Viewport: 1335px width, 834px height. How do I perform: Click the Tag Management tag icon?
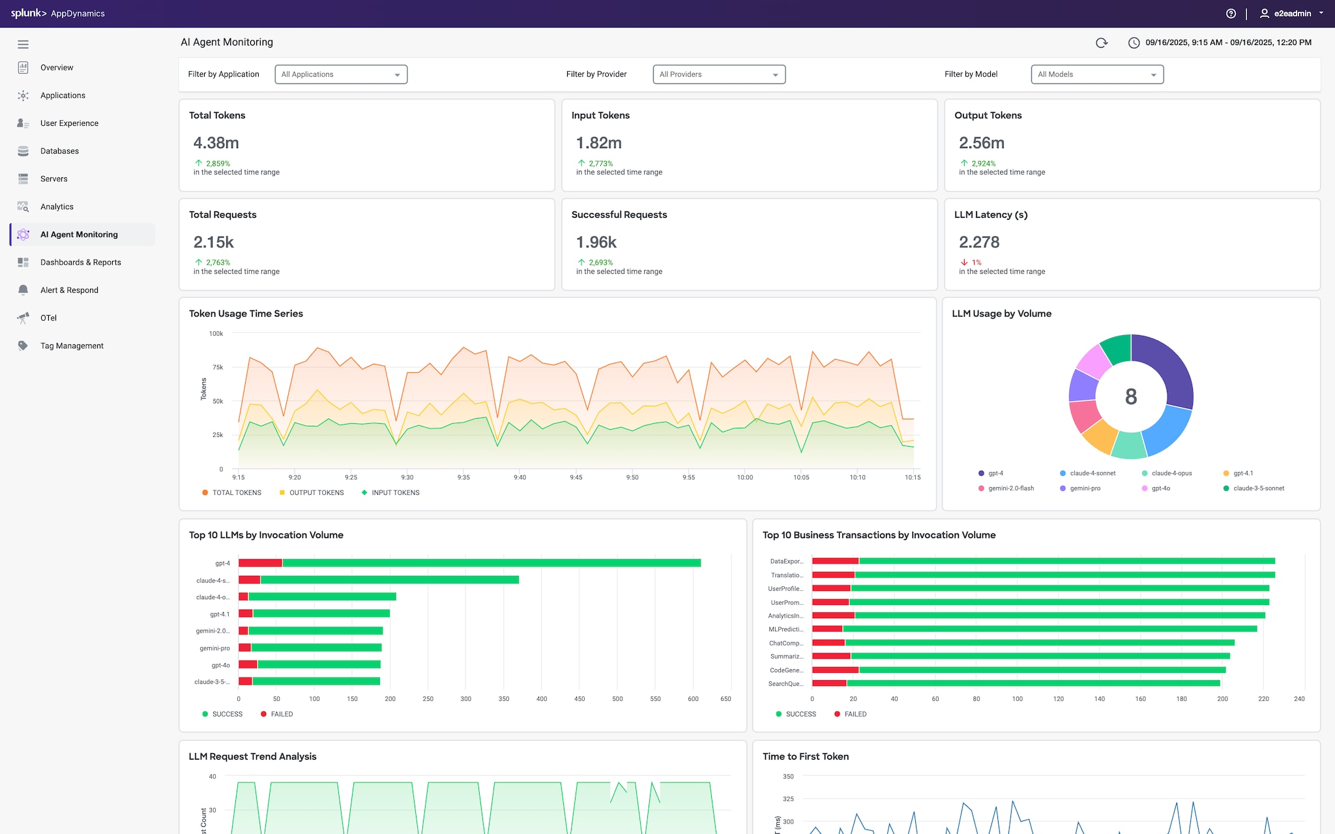point(23,346)
